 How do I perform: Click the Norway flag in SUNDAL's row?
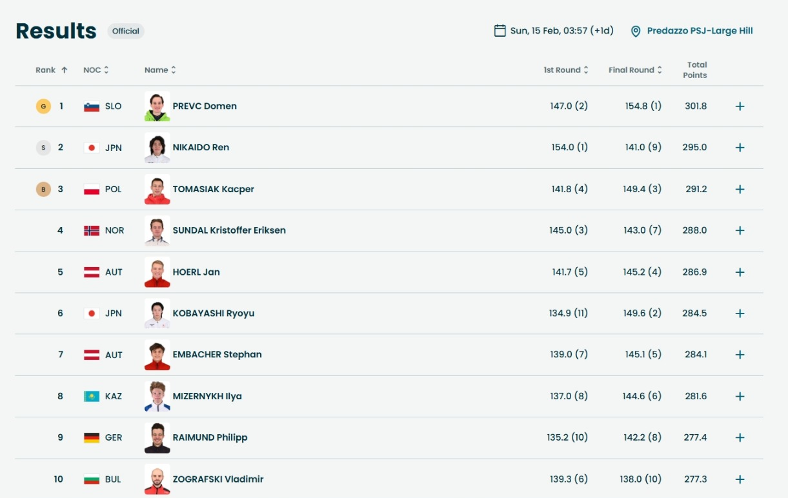pyautogui.click(x=92, y=230)
